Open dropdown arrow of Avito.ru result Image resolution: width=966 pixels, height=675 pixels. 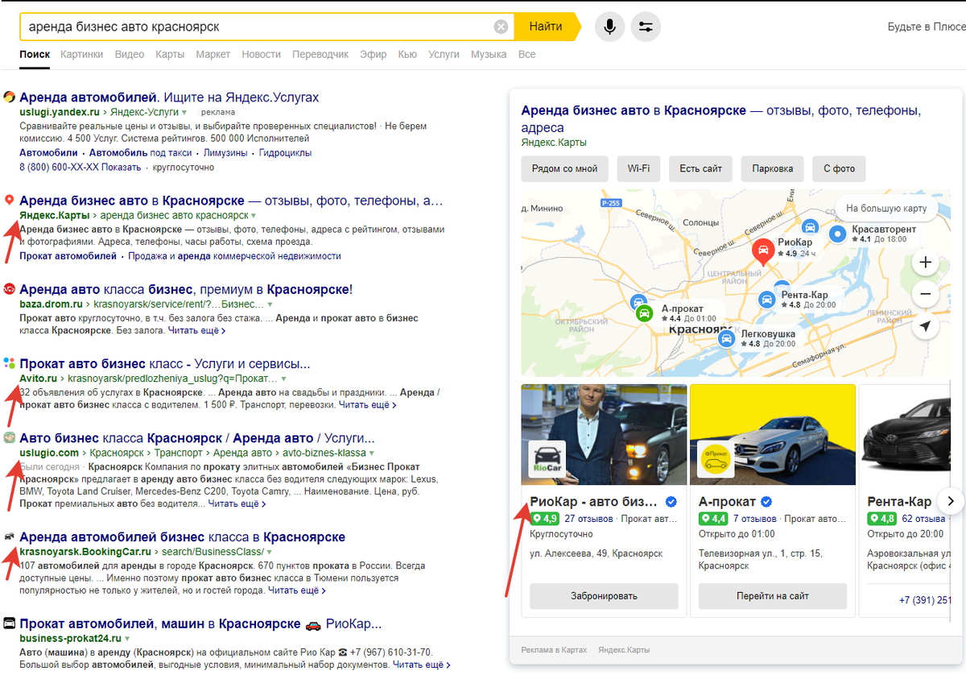(283, 379)
